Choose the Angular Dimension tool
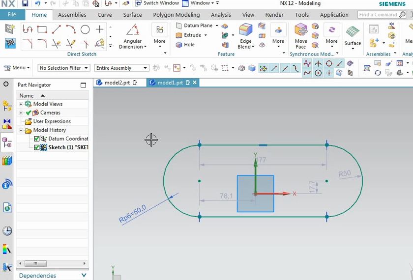 pos(132,36)
